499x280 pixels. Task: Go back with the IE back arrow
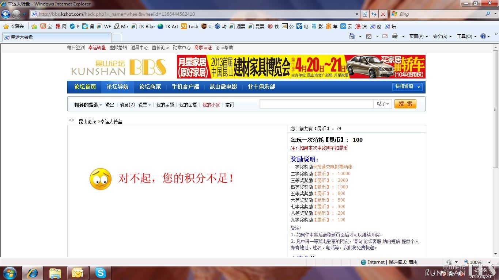[x=5, y=14]
